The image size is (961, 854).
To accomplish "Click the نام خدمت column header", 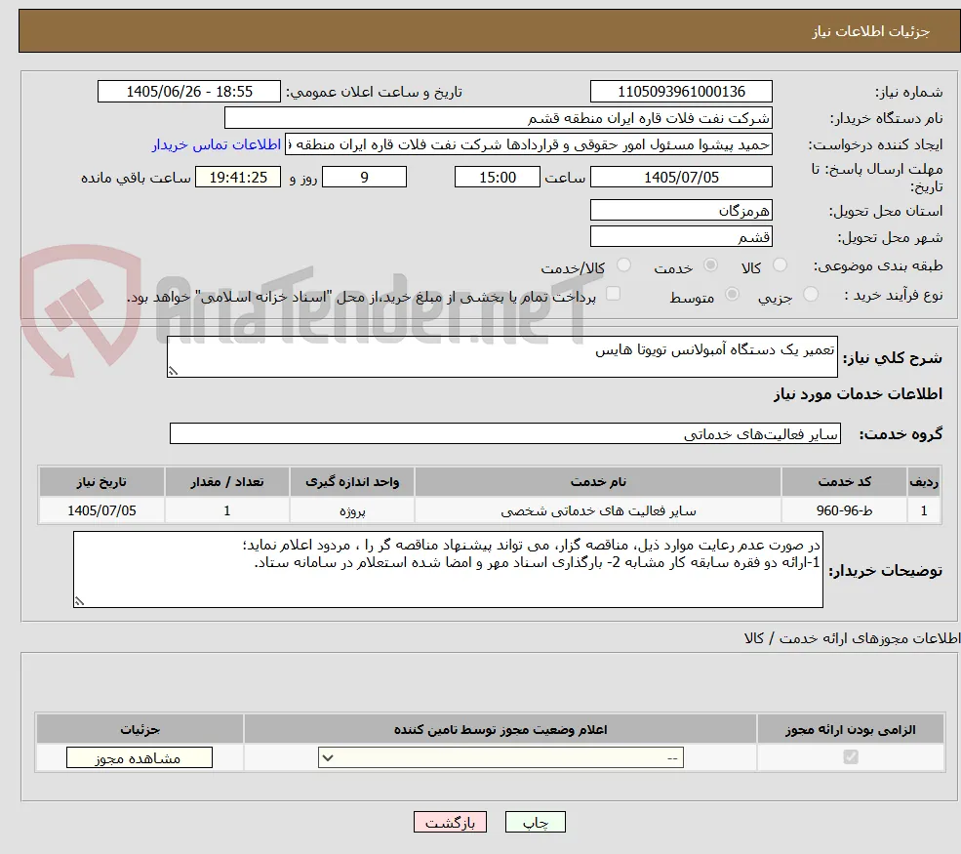I will tap(598, 482).
